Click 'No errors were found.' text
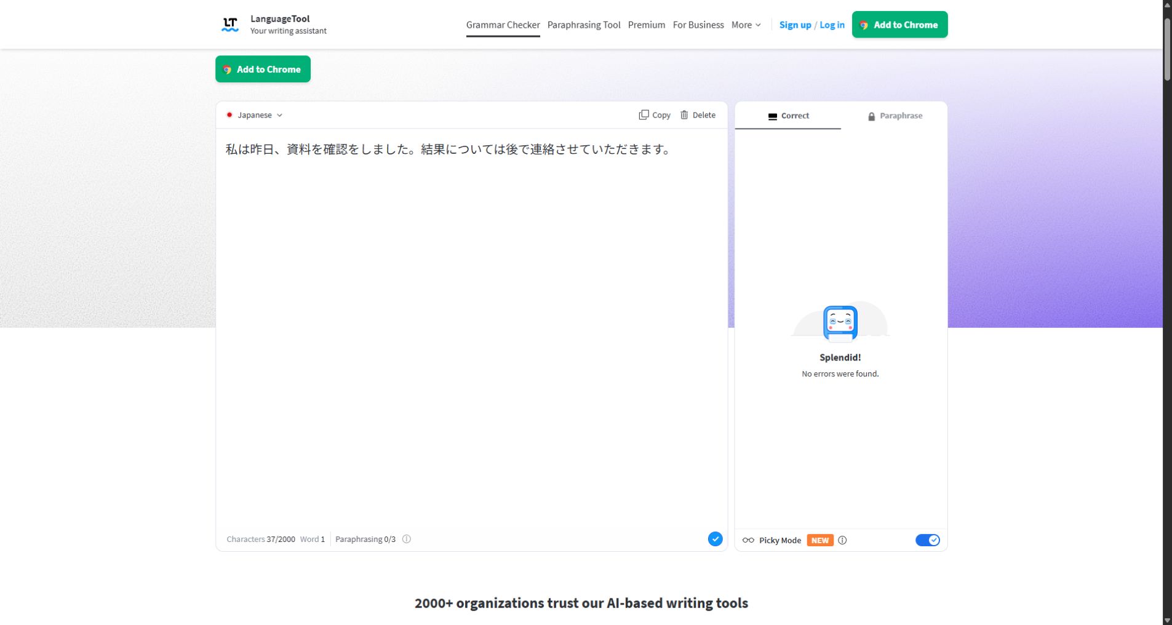1172x625 pixels. [x=840, y=374]
